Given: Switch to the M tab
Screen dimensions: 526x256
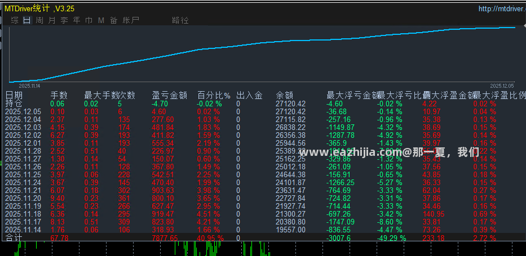Looking at the screenshot, I should click(101, 20).
